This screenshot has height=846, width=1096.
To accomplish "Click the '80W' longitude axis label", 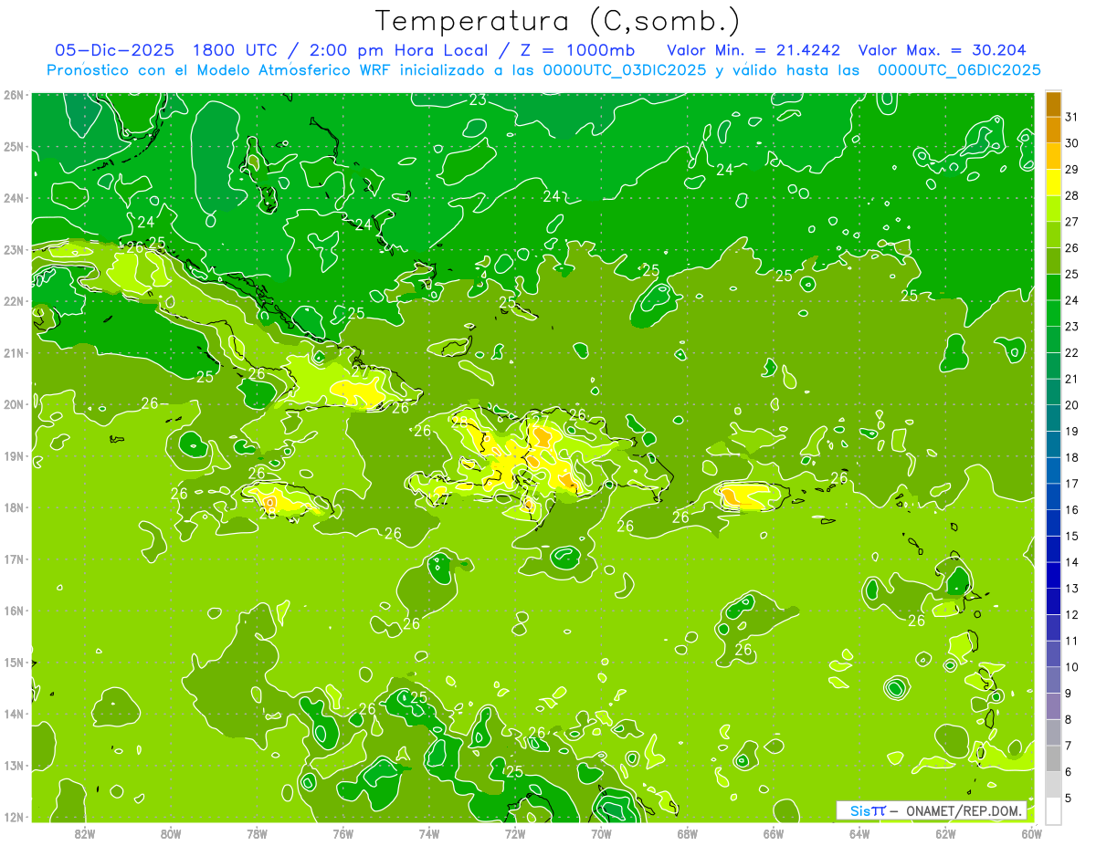I will [171, 832].
